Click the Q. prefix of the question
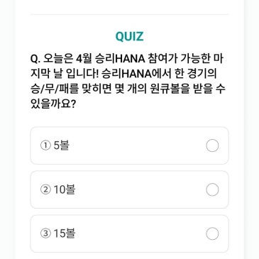This screenshot has width=259, height=259. 35,59
